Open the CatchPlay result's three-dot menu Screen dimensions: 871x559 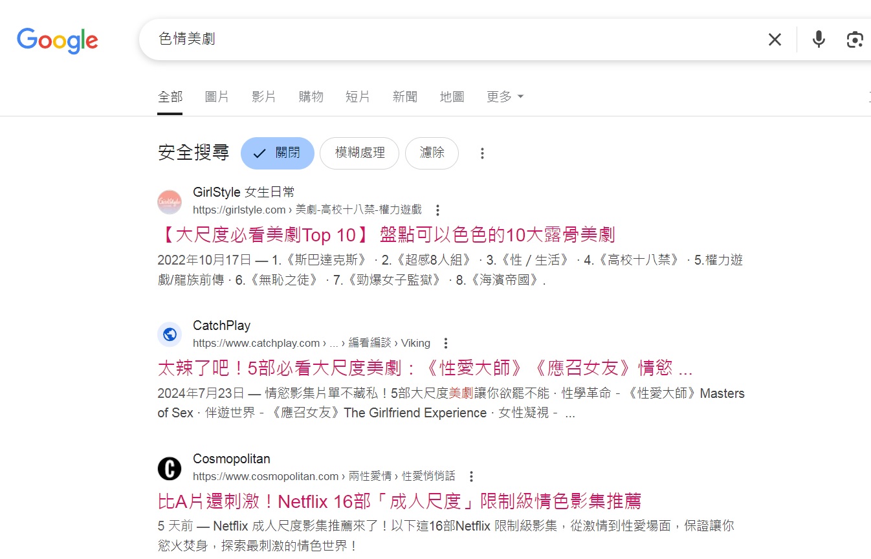(445, 344)
